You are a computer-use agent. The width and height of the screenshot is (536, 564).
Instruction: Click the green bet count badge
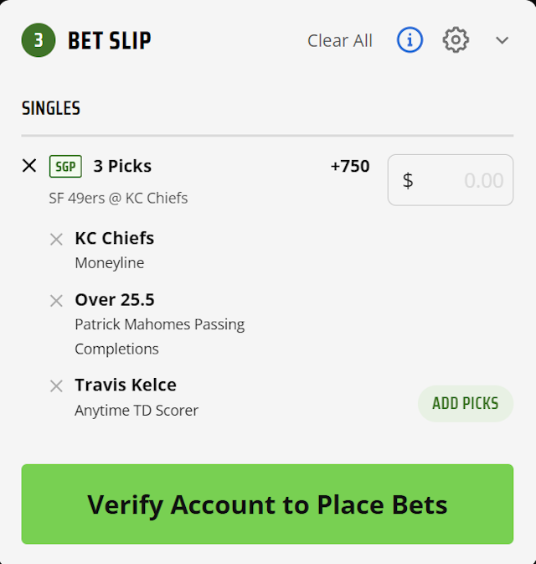click(x=39, y=40)
